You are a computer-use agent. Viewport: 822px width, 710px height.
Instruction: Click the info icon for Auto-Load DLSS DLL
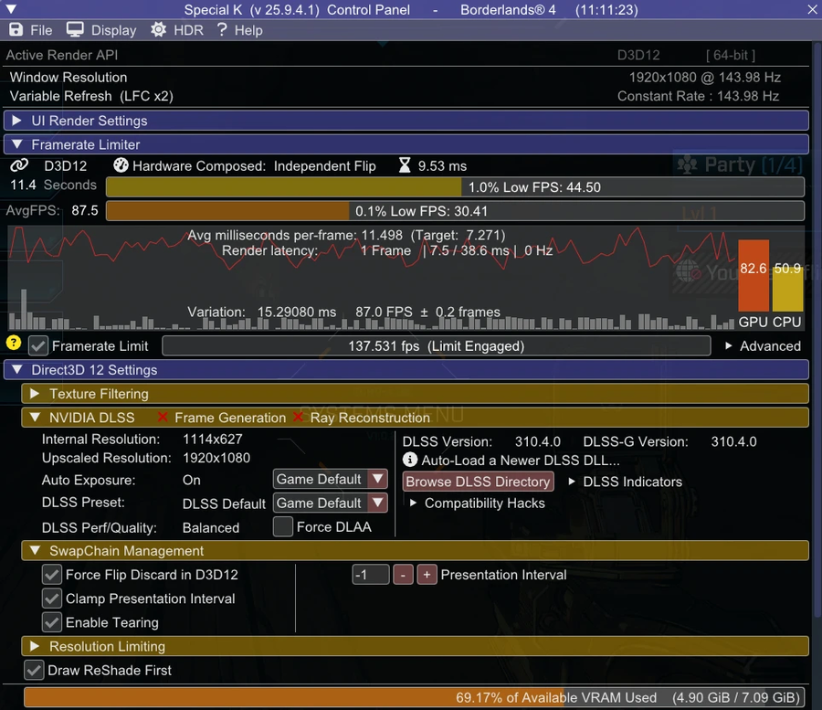[410, 461]
